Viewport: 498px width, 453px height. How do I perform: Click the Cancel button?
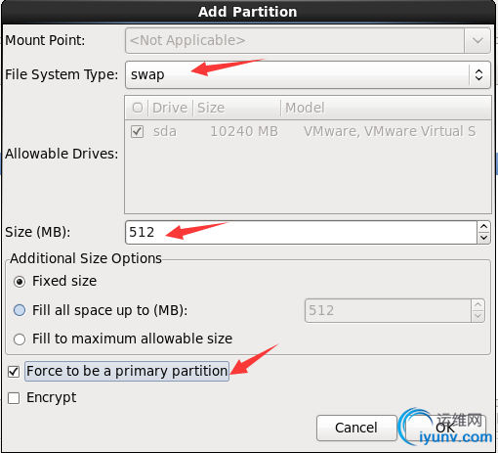tap(356, 428)
